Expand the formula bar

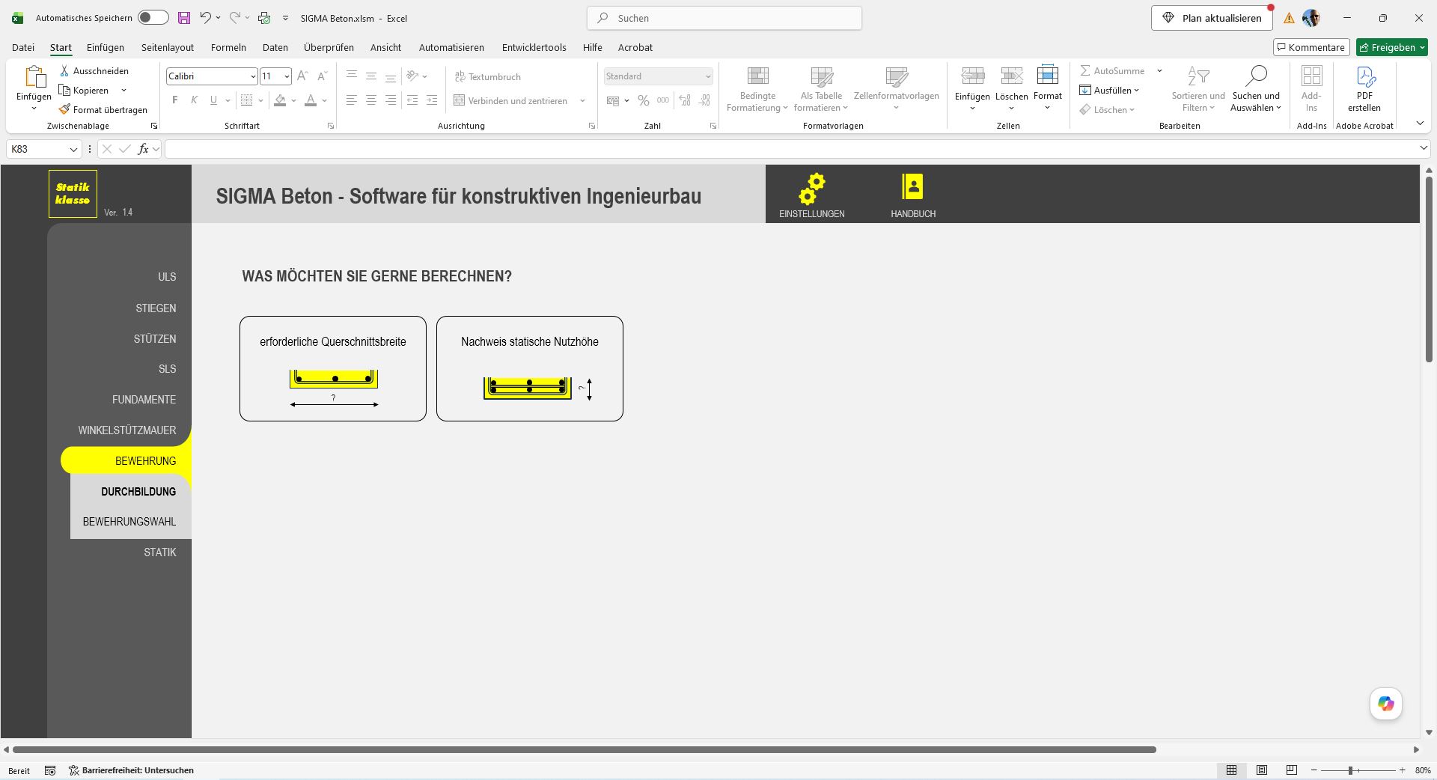click(x=1424, y=149)
